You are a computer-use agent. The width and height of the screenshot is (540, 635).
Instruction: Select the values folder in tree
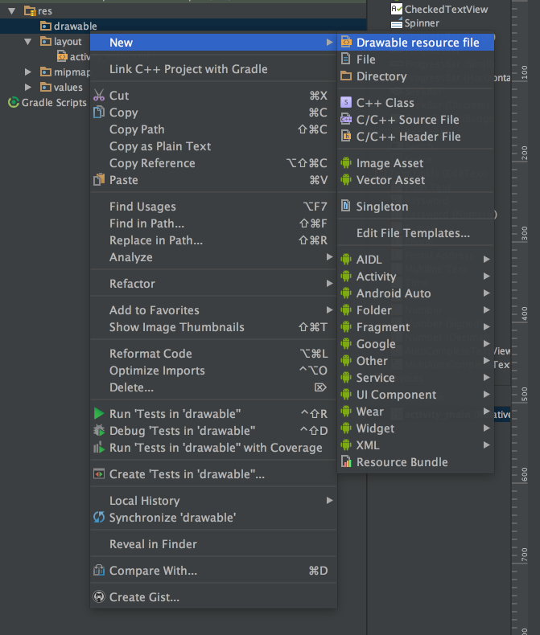click(x=68, y=87)
